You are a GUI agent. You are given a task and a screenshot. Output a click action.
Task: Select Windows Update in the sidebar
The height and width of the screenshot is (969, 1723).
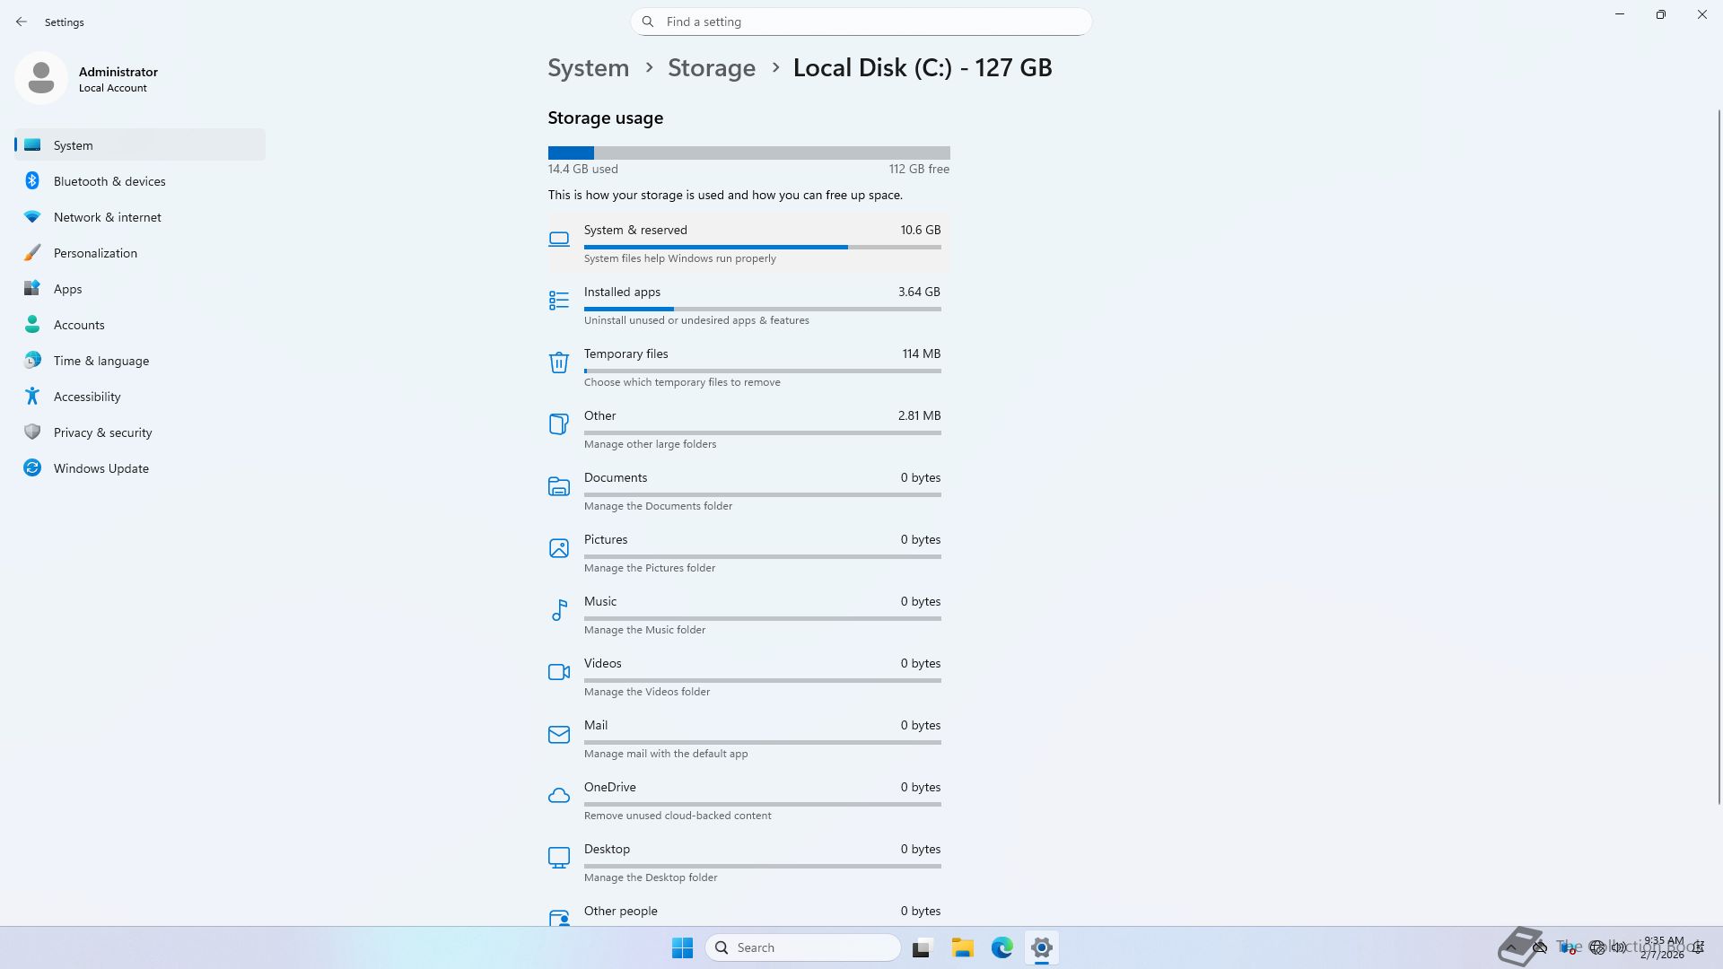[x=101, y=468]
